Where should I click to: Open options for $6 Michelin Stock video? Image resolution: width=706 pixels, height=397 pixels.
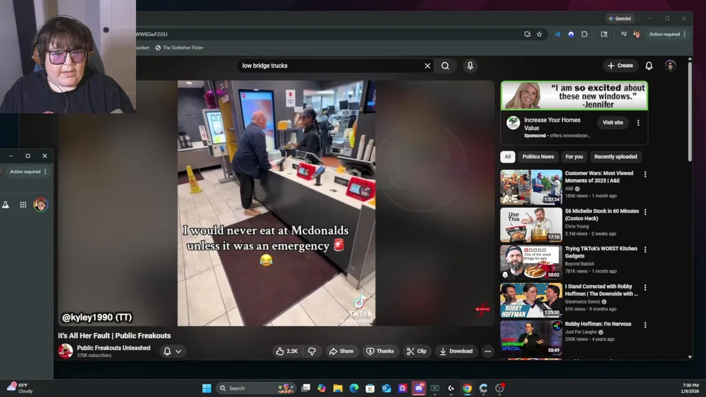(x=645, y=212)
